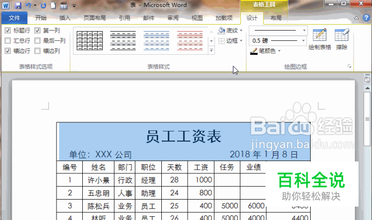Click the 业绩 header cell
372x220 pixels.
pos(253,167)
